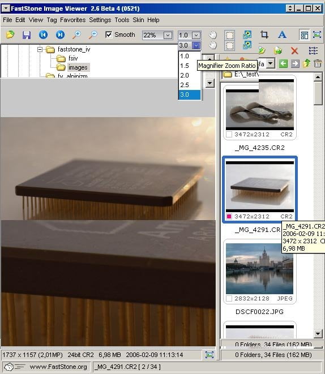The height and width of the screenshot is (374, 325).
Task: Click the E:\_test\ path folder
Action: pyautogui.click(x=241, y=74)
